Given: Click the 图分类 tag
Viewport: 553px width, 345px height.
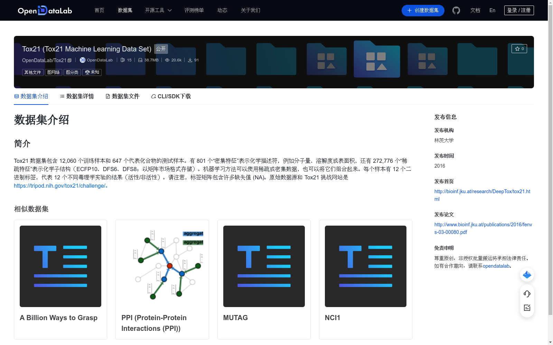Looking at the screenshot, I should 72,72.
